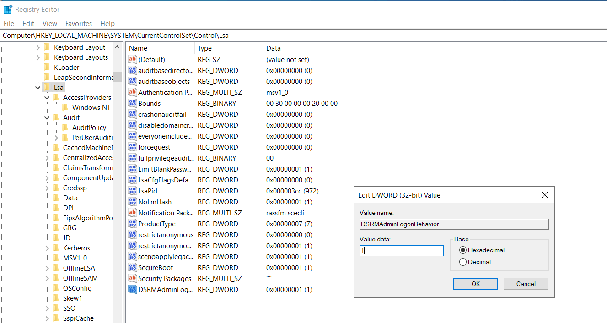Screen dimensions: 607x323
Task: Click the tree pane scrollbar up arrow
Action: point(118,47)
